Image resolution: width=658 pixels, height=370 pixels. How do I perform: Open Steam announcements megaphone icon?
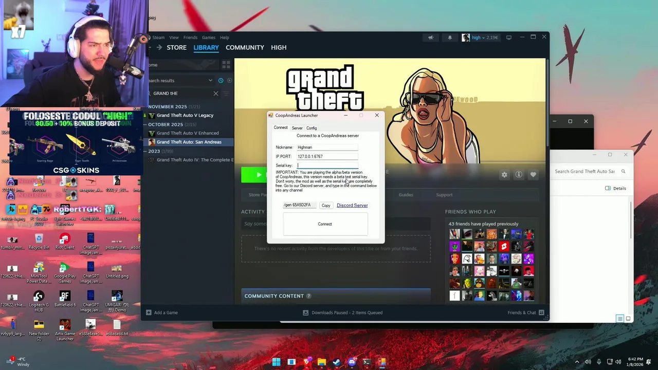pyautogui.click(x=431, y=38)
